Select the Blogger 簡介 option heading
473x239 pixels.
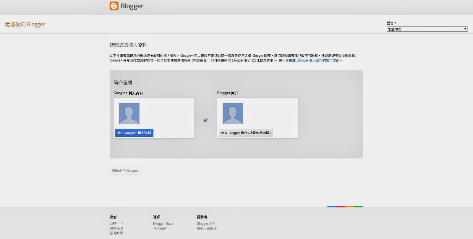tap(227, 93)
